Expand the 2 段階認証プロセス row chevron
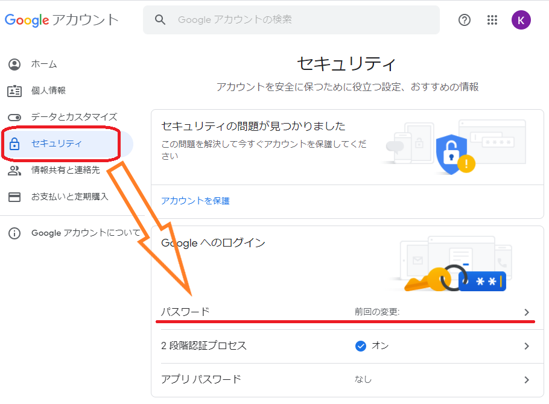This screenshot has height=404, width=549. pos(526,346)
